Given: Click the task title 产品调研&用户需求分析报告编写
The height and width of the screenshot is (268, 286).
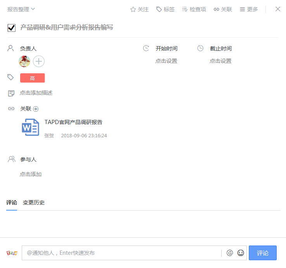Looking at the screenshot, I should (67, 28).
